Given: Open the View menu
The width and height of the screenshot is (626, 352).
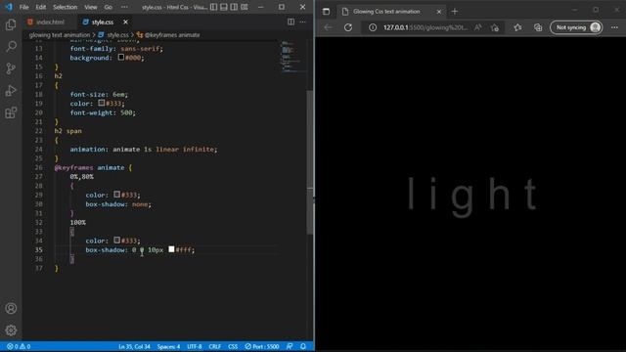Looking at the screenshot, I should point(91,7).
